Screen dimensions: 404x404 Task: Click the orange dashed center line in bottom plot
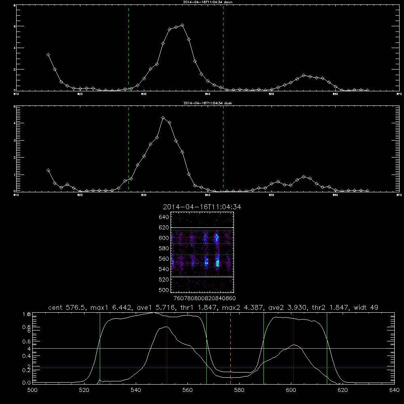(x=231, y=348)
